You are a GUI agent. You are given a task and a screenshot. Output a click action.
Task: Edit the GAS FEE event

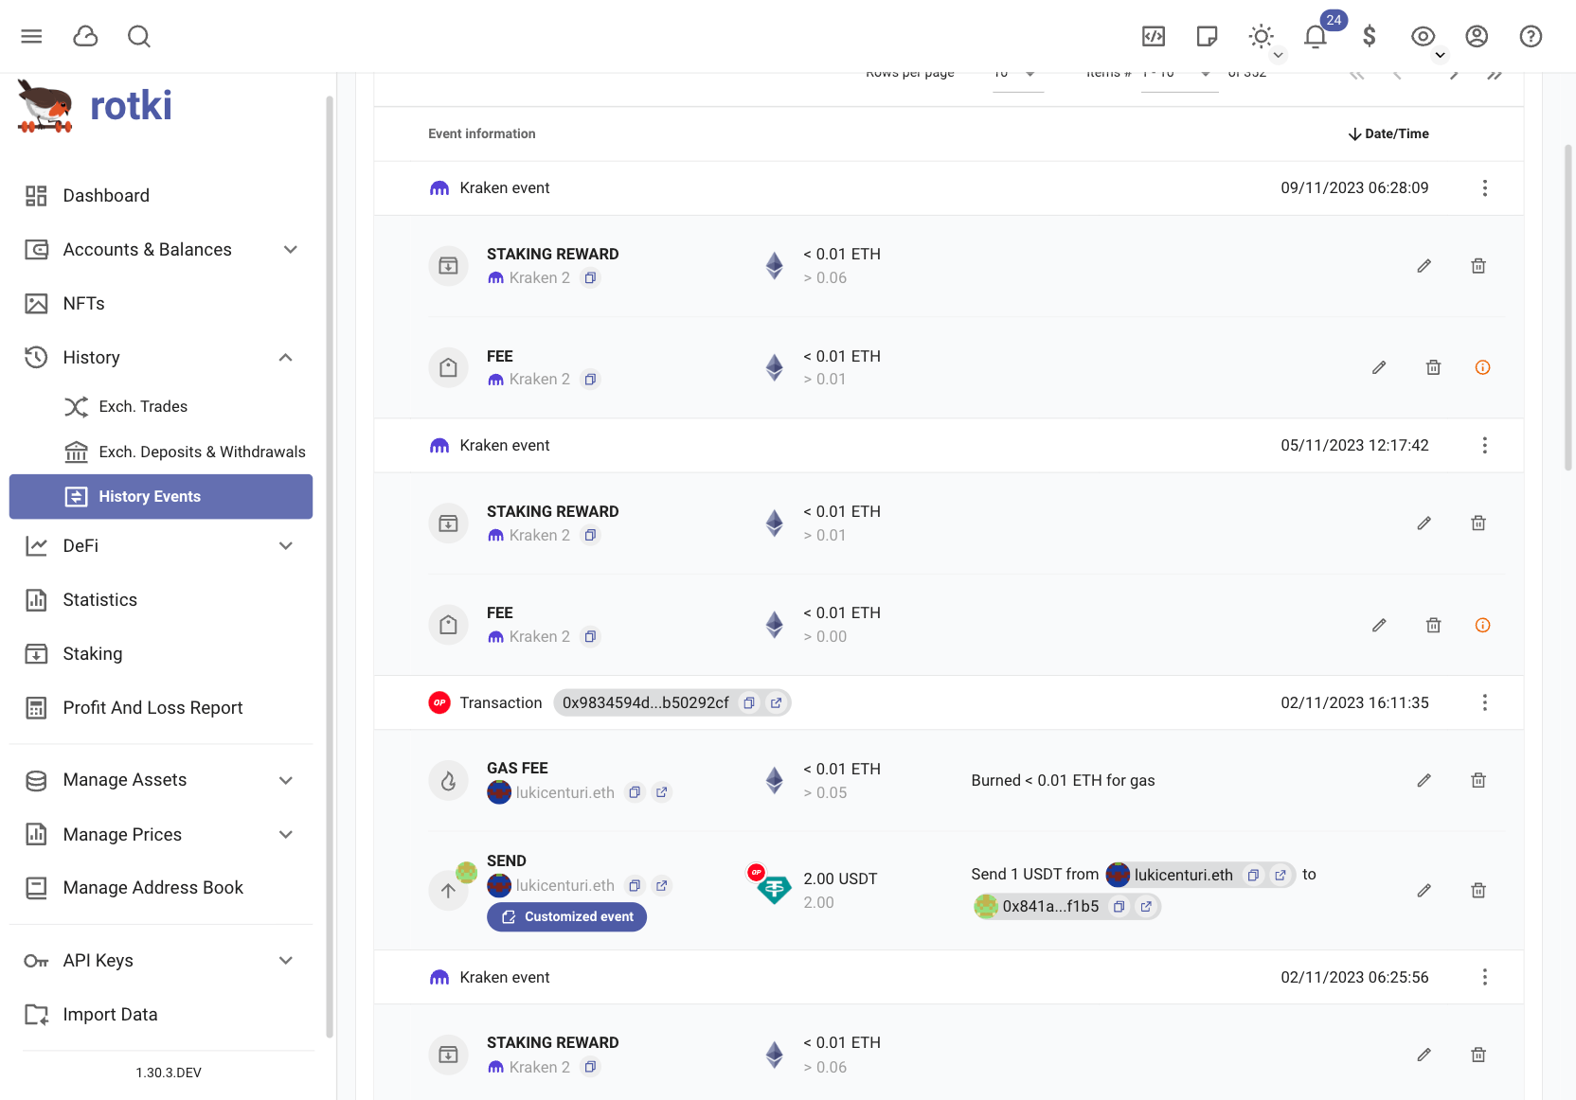tap(1424, 781)
